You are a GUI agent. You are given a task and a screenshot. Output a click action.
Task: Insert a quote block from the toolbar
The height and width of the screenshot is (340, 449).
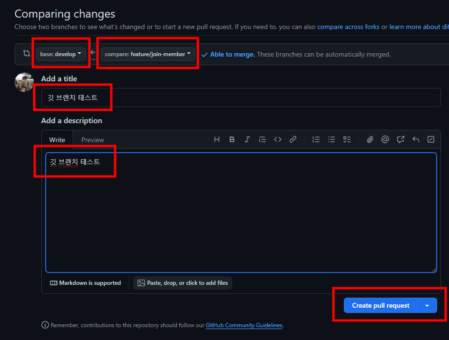point(262,139)
